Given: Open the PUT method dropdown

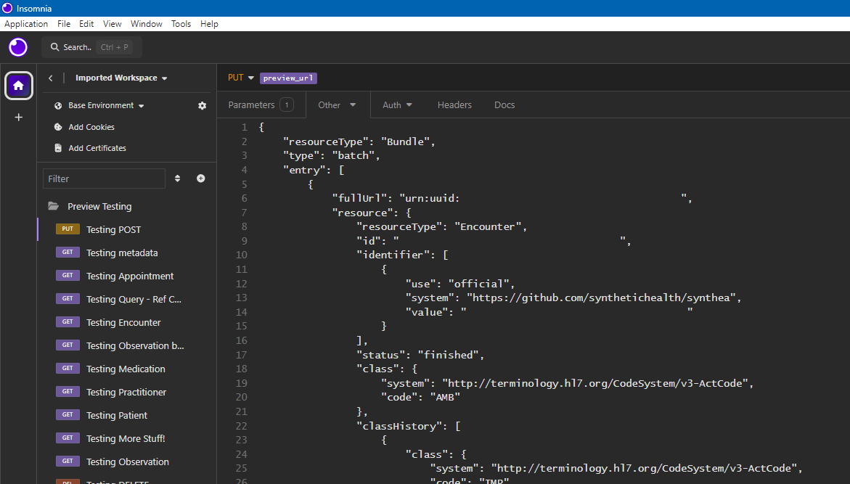Looking at the screenshot, I should (241, 78).
